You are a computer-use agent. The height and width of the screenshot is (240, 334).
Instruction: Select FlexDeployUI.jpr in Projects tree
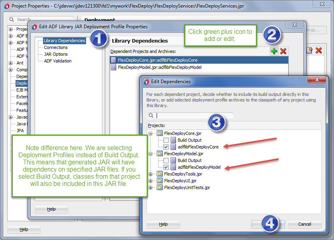(181, 181)
